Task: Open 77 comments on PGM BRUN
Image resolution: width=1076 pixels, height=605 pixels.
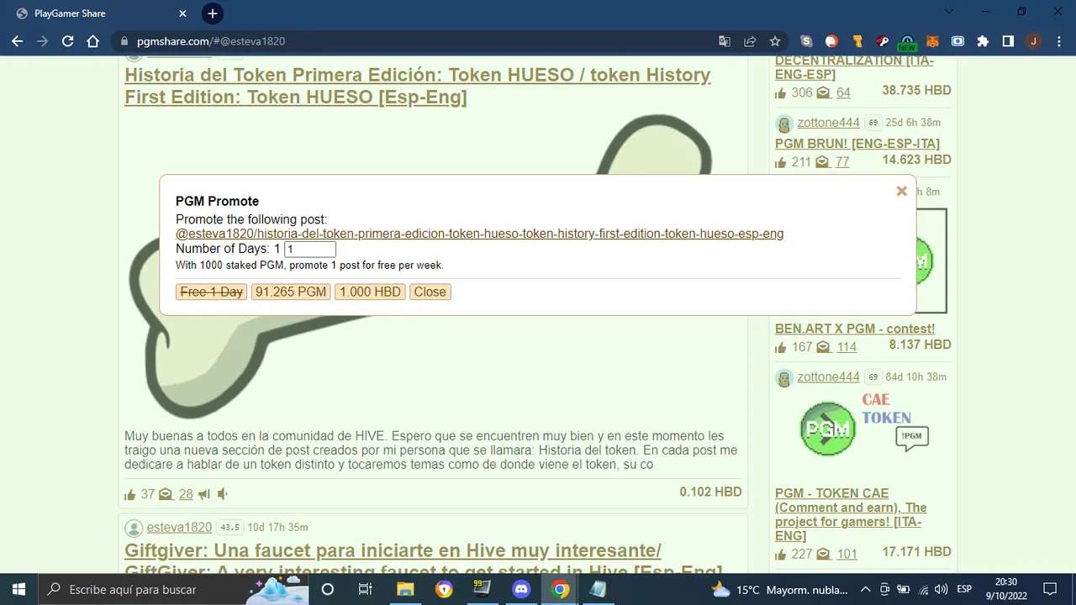Action: point(842,162)
